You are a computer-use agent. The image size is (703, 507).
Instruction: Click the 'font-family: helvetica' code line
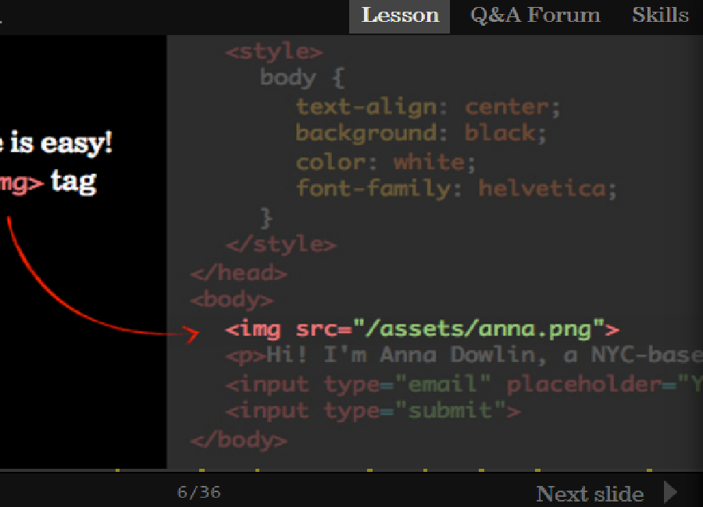click(x=456, y=188)
